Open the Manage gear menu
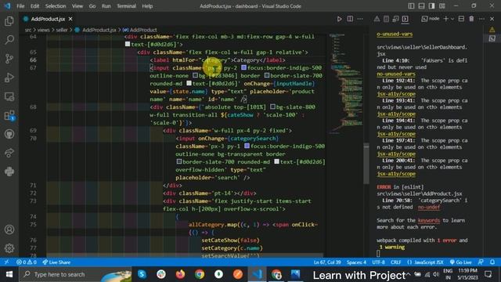The height and width of the screenshot is (282, 501). (x=9, y=248)
